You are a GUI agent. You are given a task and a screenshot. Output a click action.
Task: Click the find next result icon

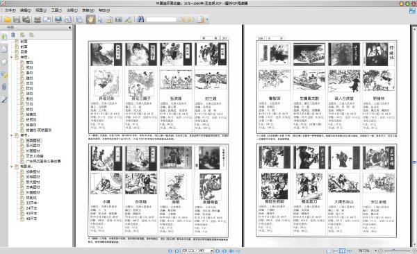click(x=190, y=19)
